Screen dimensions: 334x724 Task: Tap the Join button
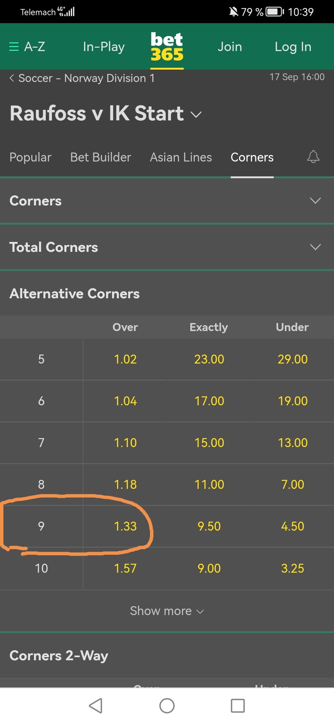(230, 47)
